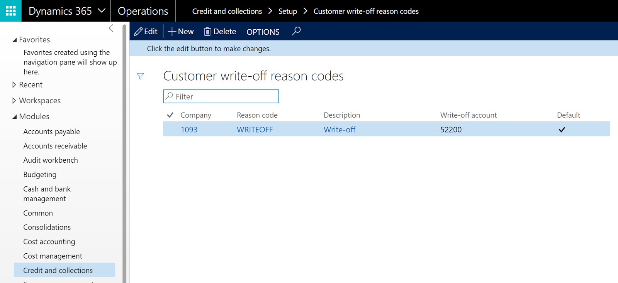This screenshot has width=618, height=283.
Task: Click the 1093 company link
Action: [189, 130]
